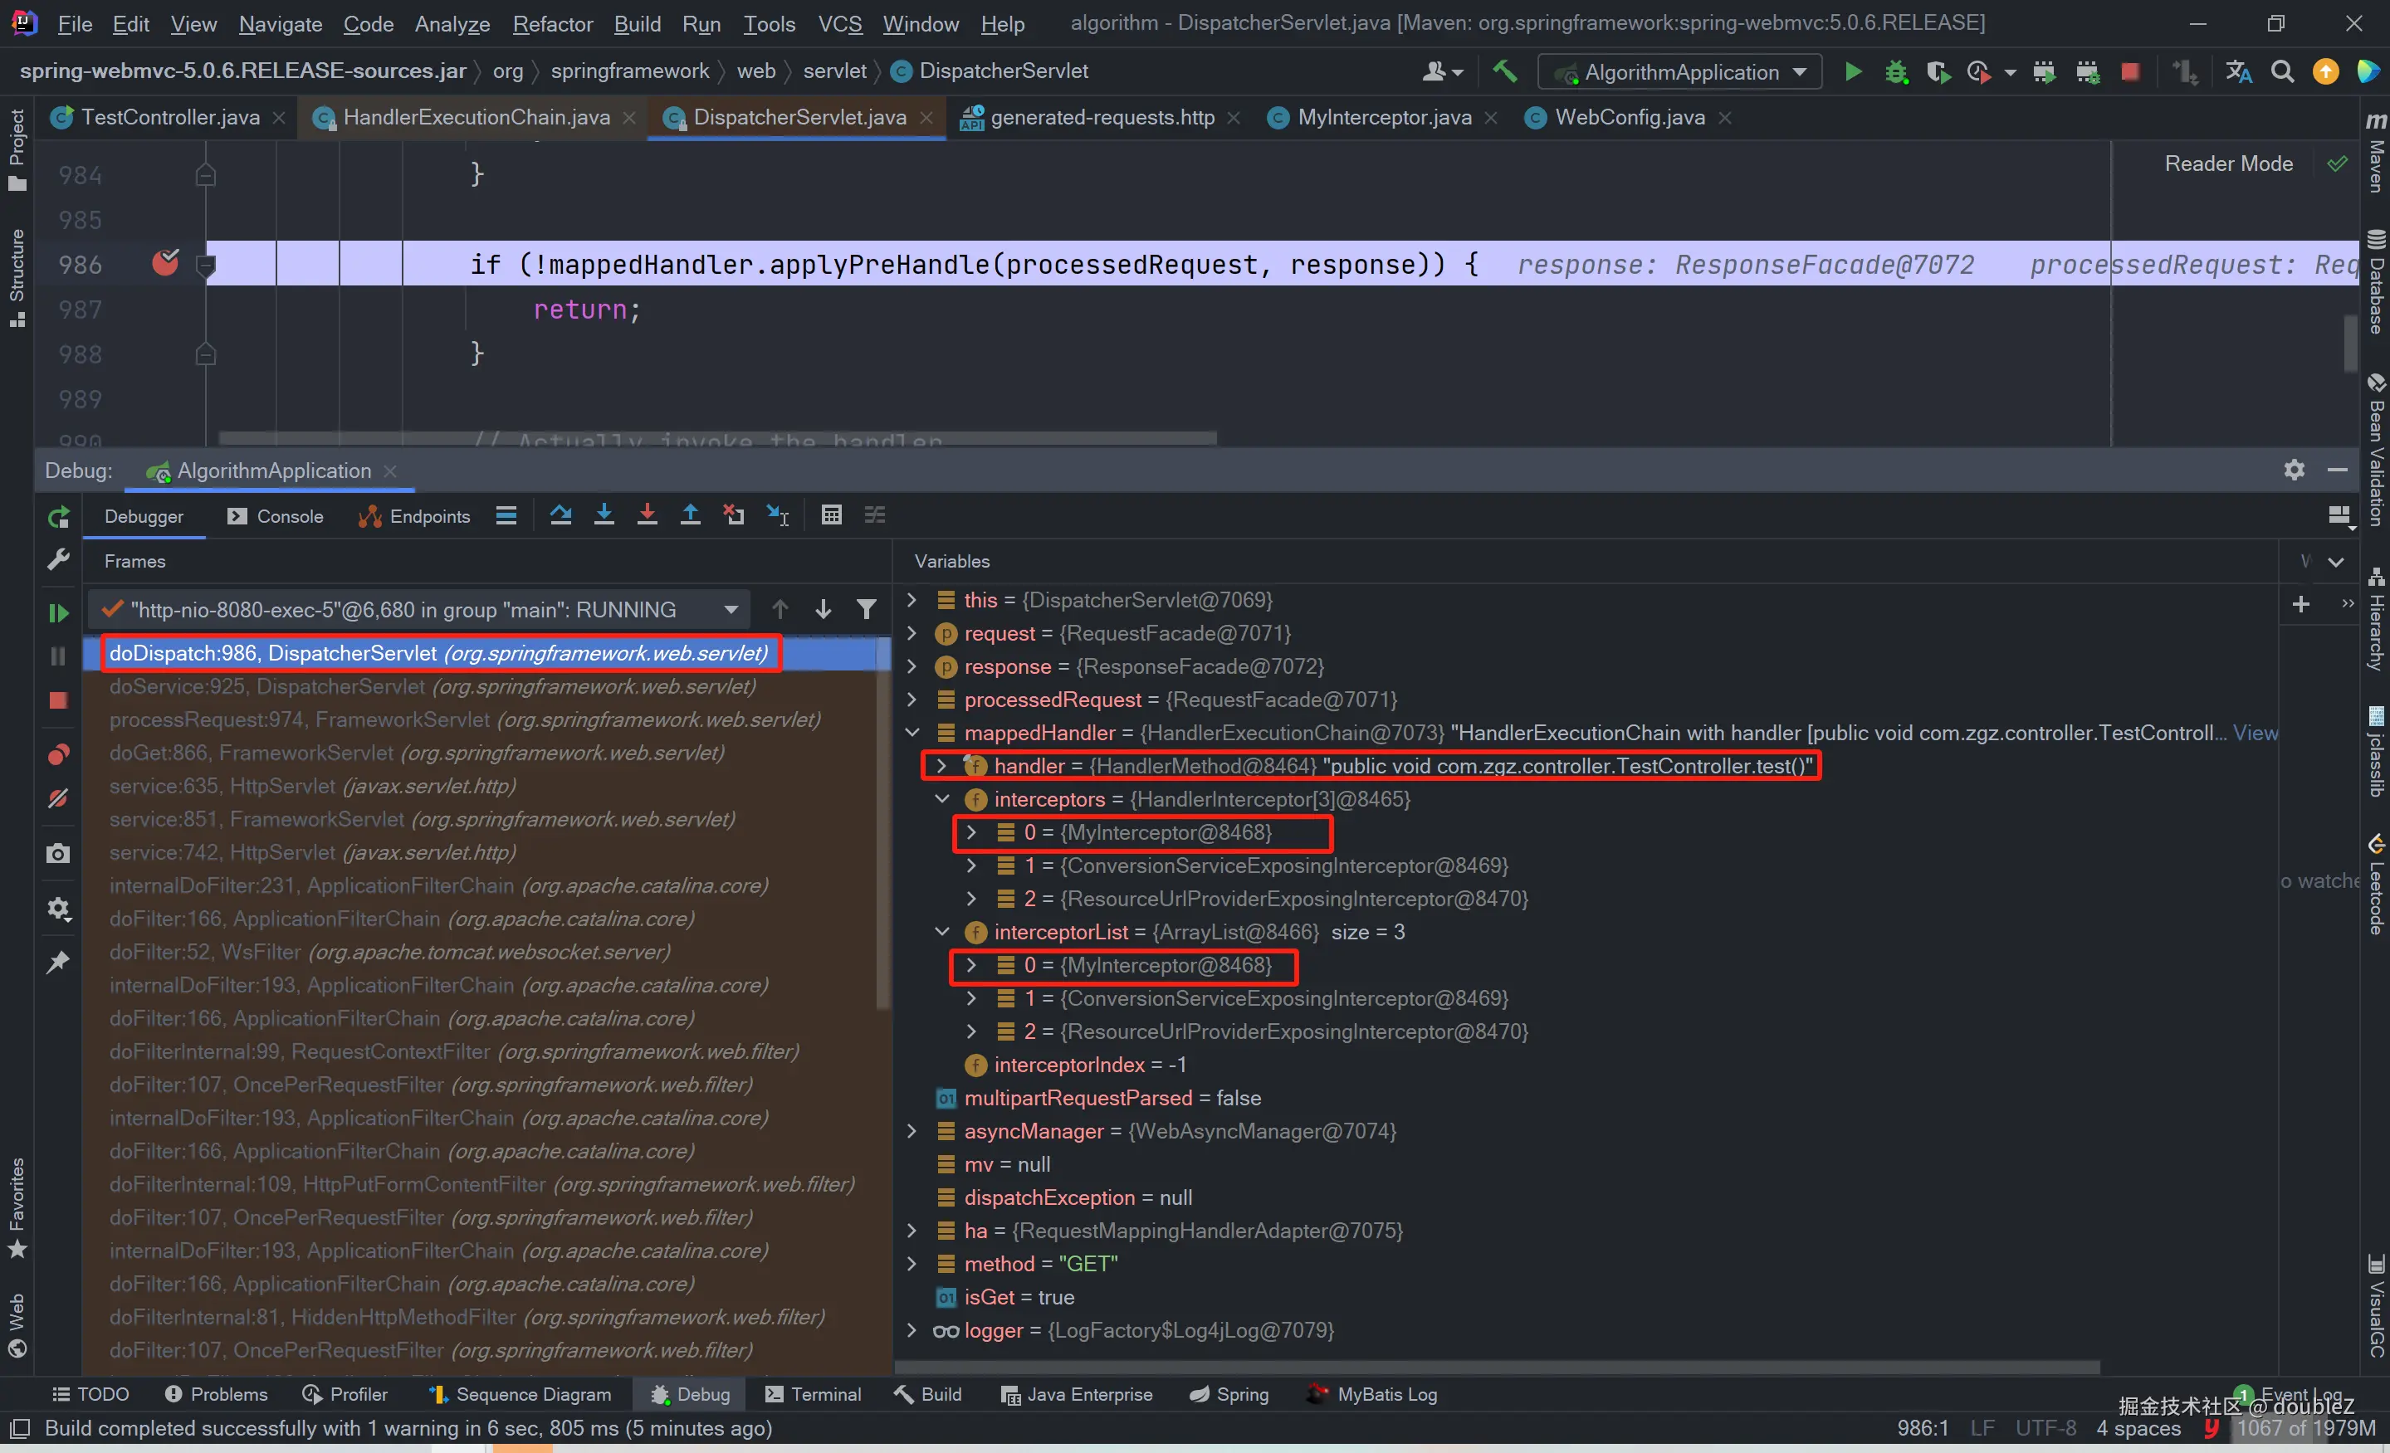Click the Step Over debugger icon
Viewport: 2390px width, 1453px height.
click(560, 515)
